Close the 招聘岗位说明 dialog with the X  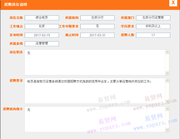(x=173, y=3)
